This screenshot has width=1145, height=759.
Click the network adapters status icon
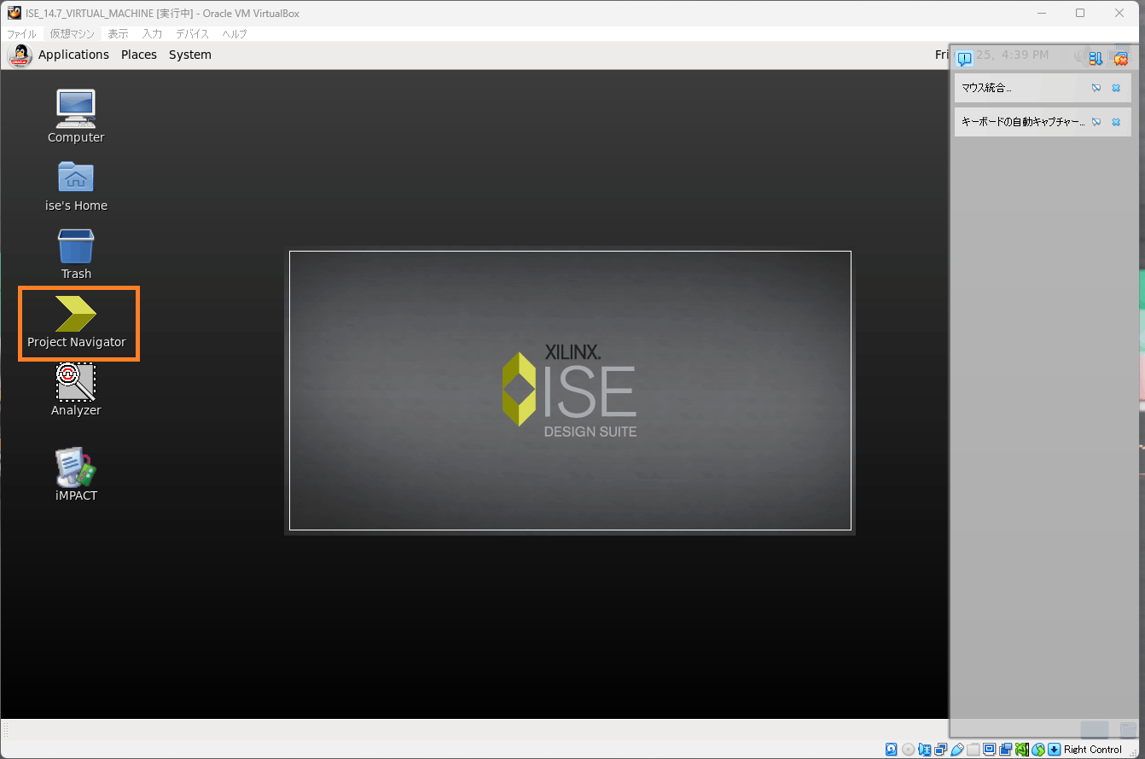coord(940,750)
